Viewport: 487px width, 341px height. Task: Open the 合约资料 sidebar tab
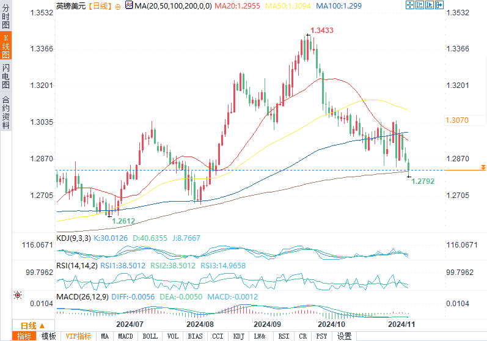click(x=6, y=111)
